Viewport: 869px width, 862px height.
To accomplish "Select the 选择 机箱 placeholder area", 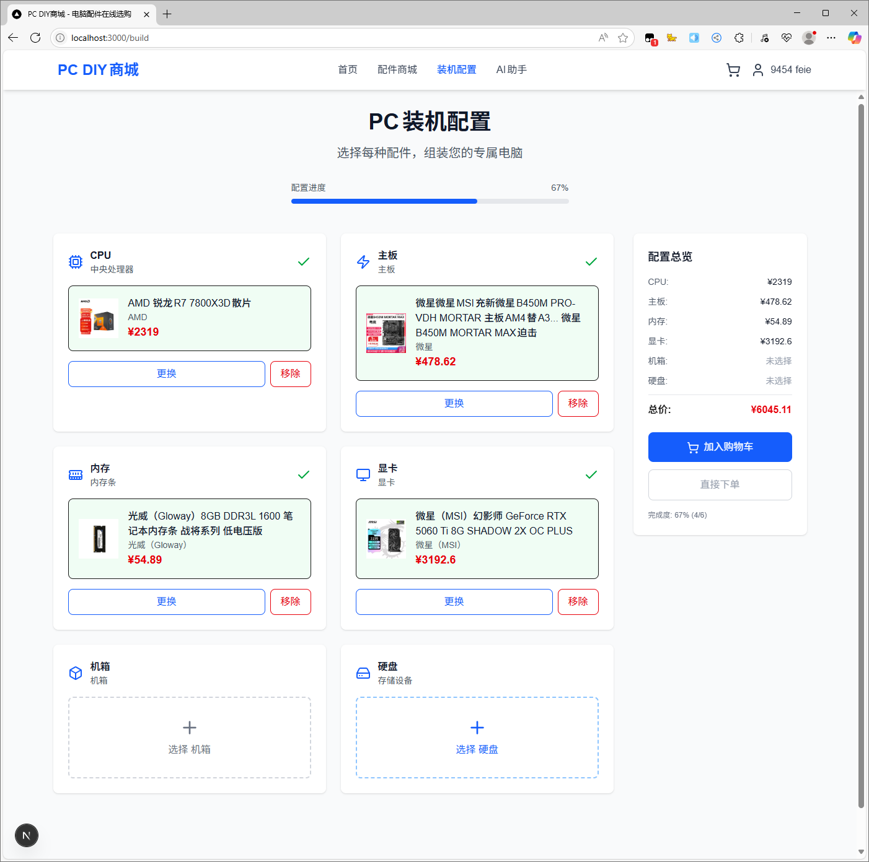I will tap(190, 738).
